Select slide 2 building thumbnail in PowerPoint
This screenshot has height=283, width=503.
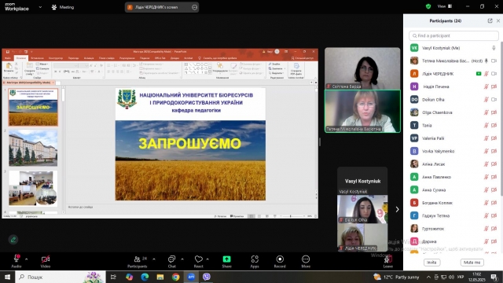[33, 148]
